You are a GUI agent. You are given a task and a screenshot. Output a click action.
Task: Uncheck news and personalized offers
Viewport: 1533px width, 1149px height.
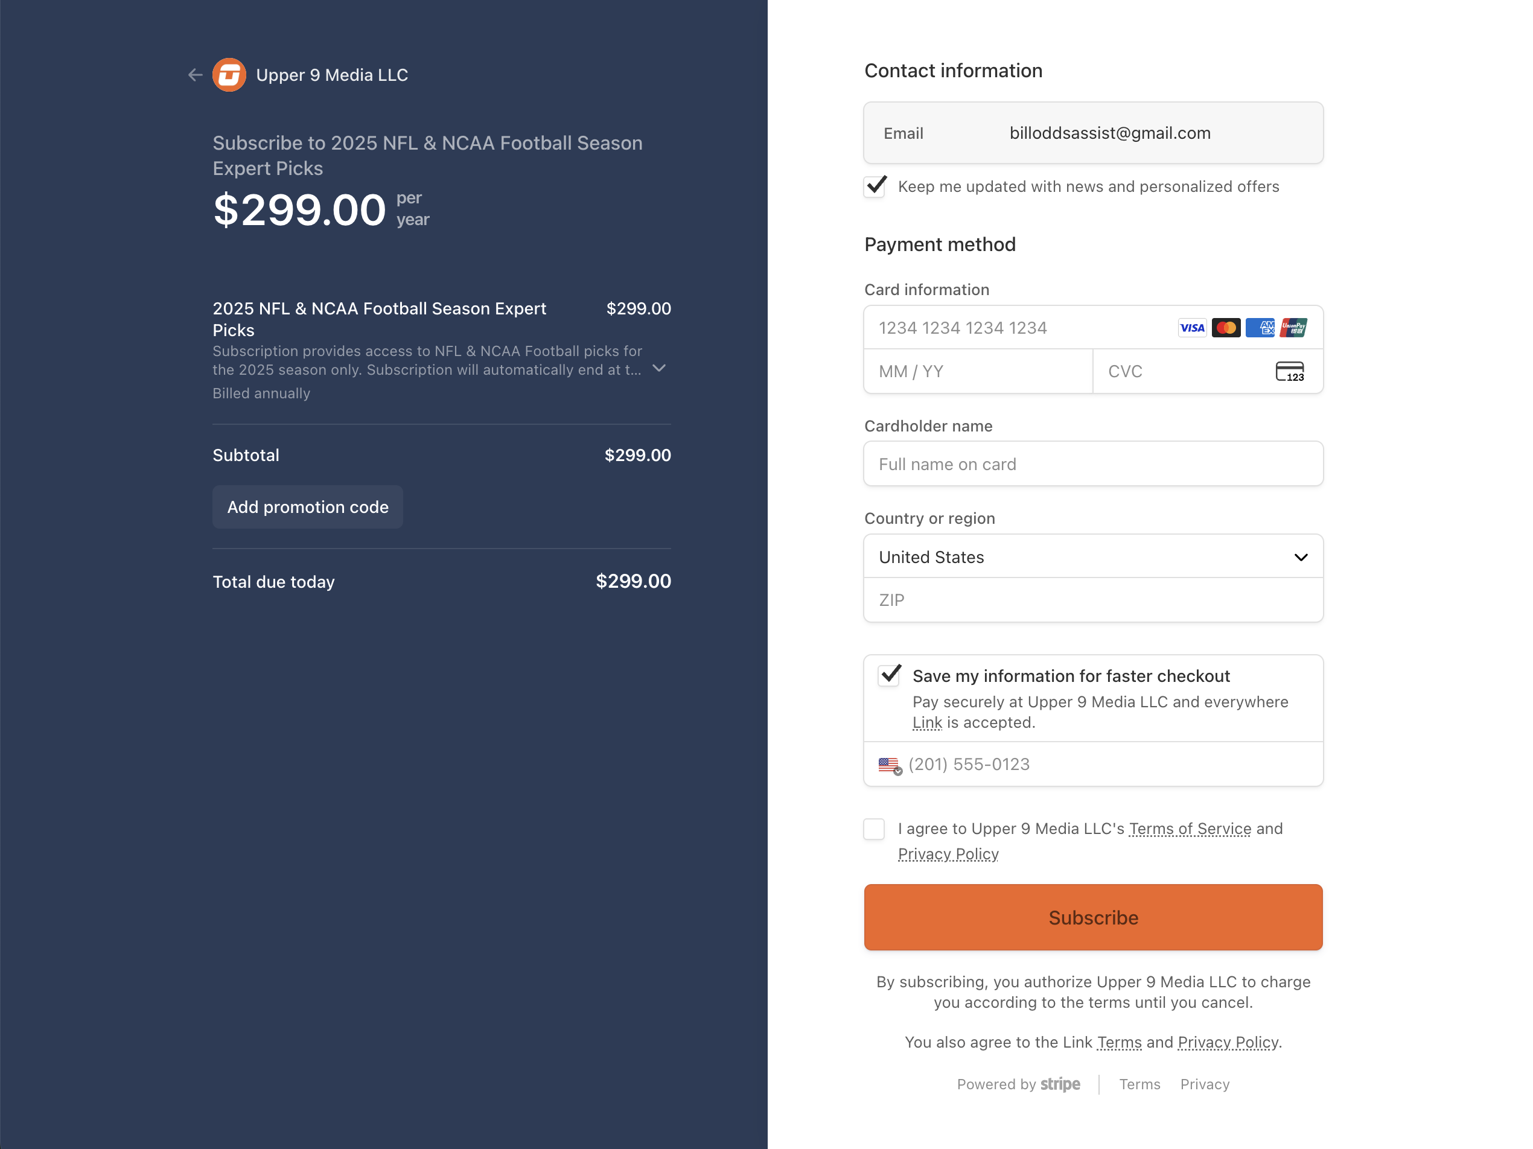[x=875, y=186]
